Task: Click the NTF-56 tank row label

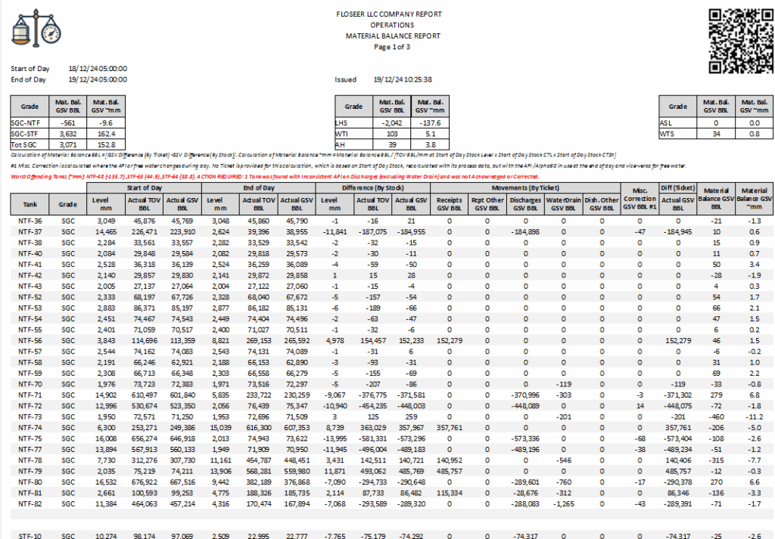Action: pos(30,342)
